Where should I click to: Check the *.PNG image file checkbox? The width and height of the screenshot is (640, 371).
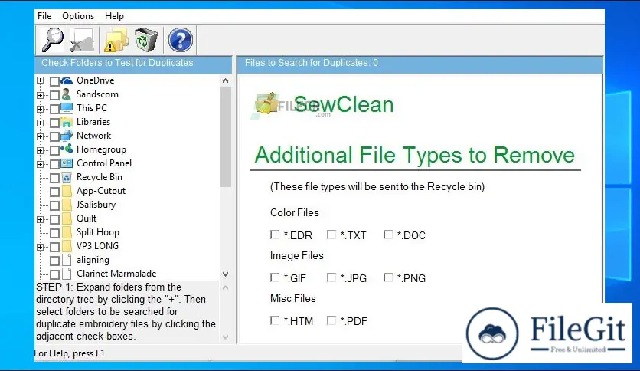(388, 277)
